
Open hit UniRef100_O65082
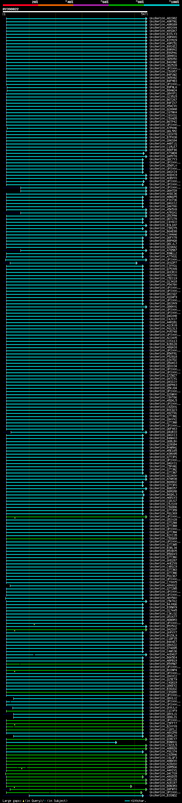(x=163, y=78)
